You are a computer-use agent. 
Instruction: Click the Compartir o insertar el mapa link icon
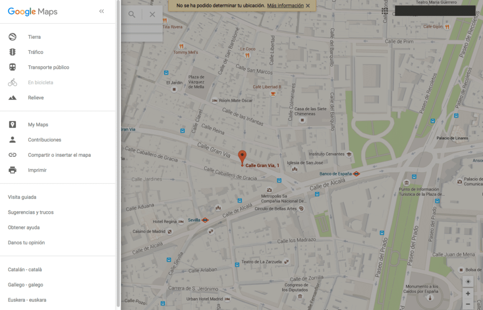click(x=12, y=154)
